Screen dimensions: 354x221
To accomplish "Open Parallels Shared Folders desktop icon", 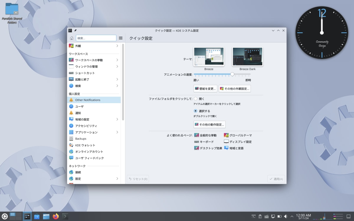I will point(12,14).
